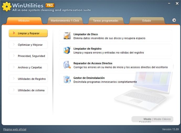Select the Limpiar y Reparar category
The width and height of the screenshot is (181, 133).
(x=28, y=33)
